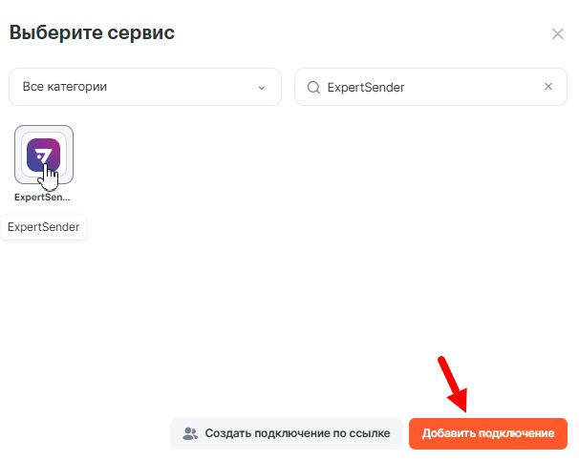
Task: Expand the category list via chevron arrow
Action: pyautogui.click(x=261, y=88)
